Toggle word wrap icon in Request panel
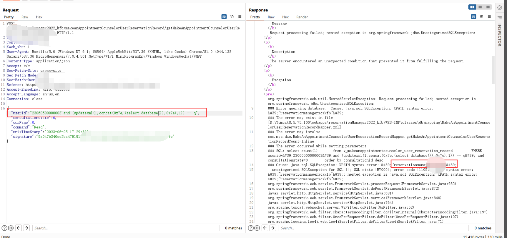507x238 pixels. click(x=224, y=16)
